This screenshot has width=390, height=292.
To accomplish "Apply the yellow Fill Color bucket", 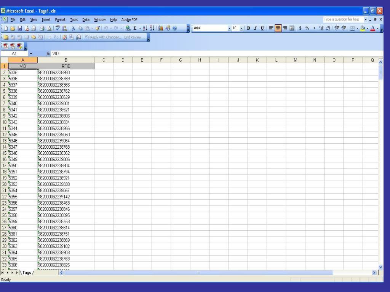I will tap(363, 28).
